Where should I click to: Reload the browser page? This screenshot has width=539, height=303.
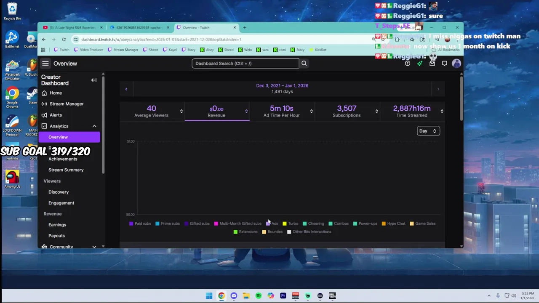point(64,40)
